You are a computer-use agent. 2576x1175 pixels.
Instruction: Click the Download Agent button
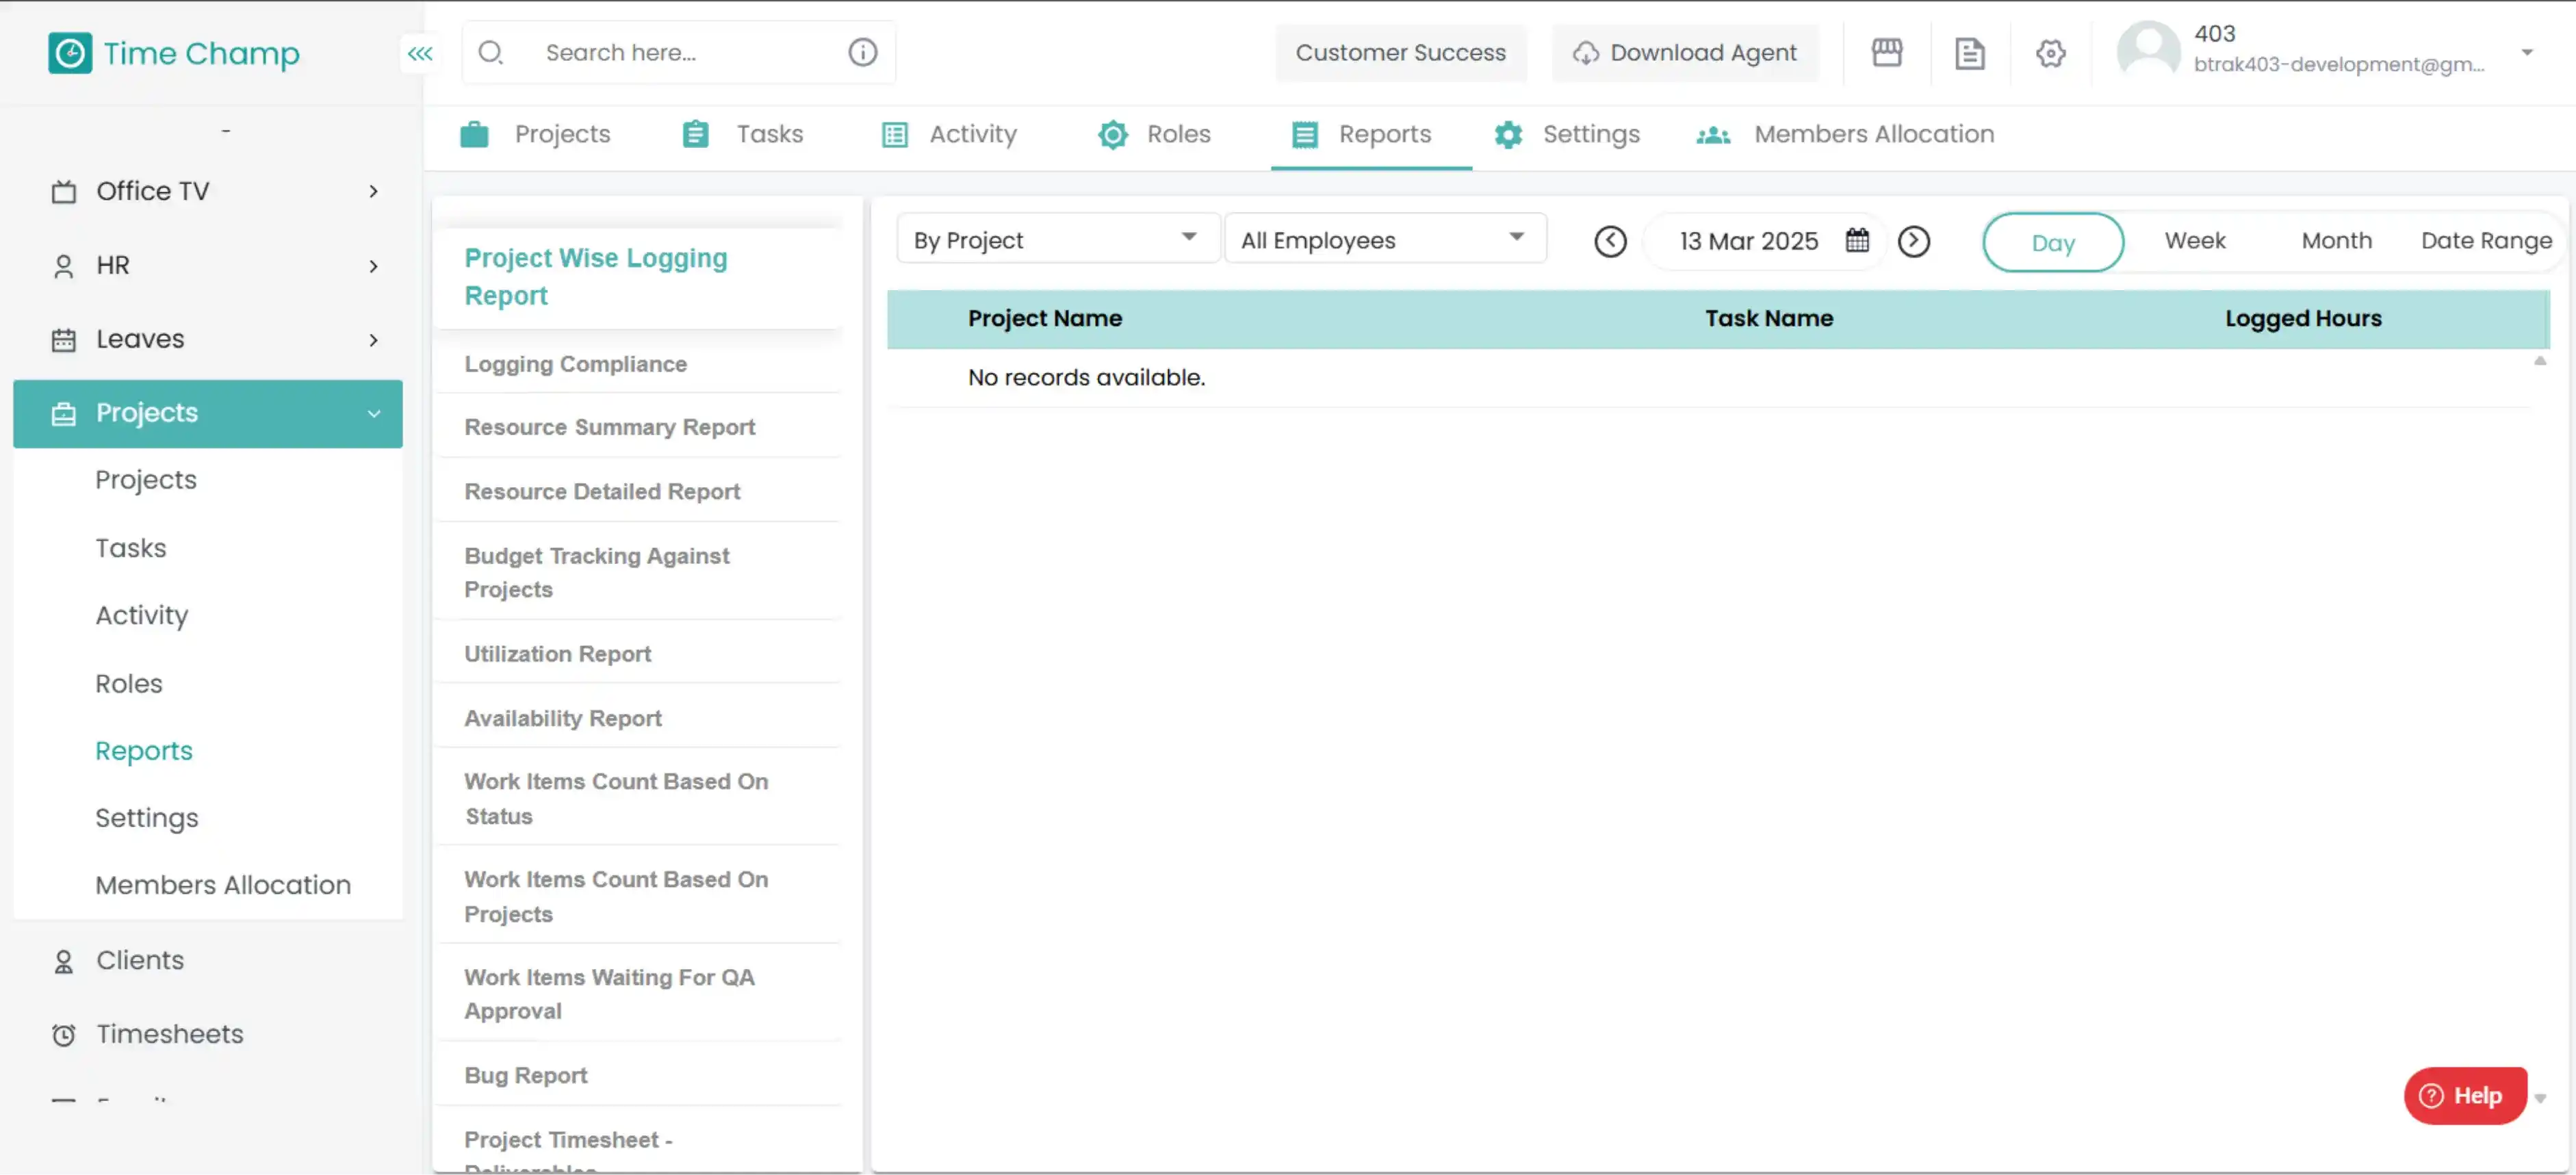[x=1685, y=53]
